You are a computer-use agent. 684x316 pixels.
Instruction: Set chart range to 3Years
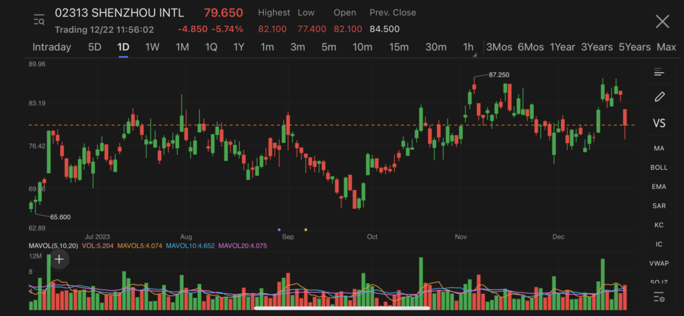596,47
